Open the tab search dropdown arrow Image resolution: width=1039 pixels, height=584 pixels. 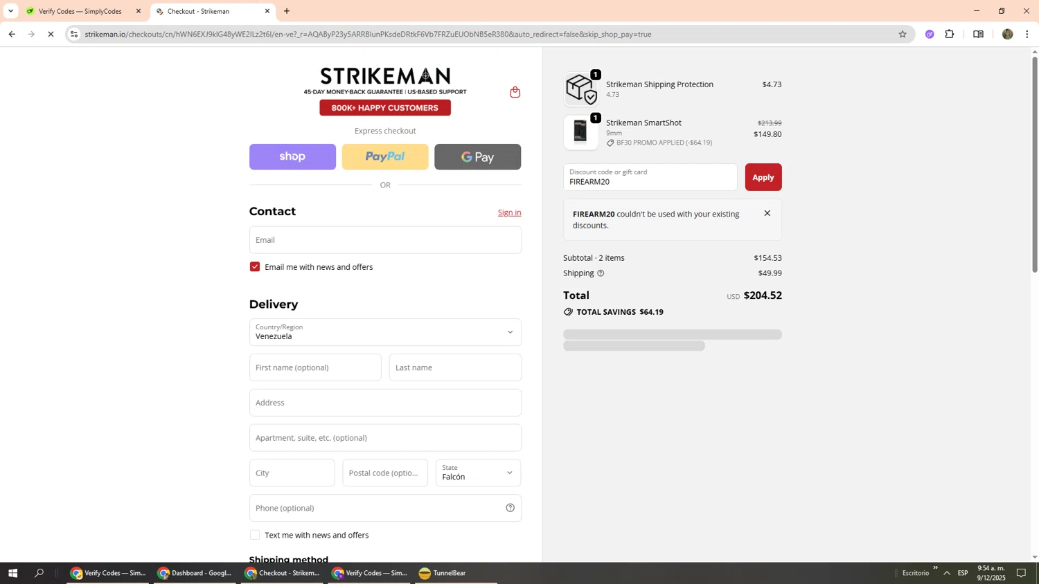tap(10, 11)
